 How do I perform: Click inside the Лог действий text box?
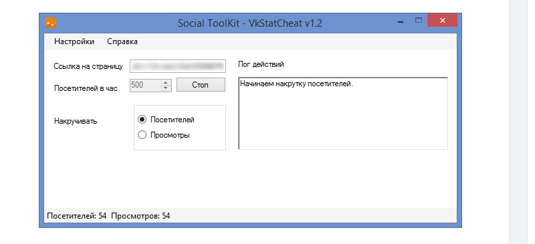tap(343, 114)
